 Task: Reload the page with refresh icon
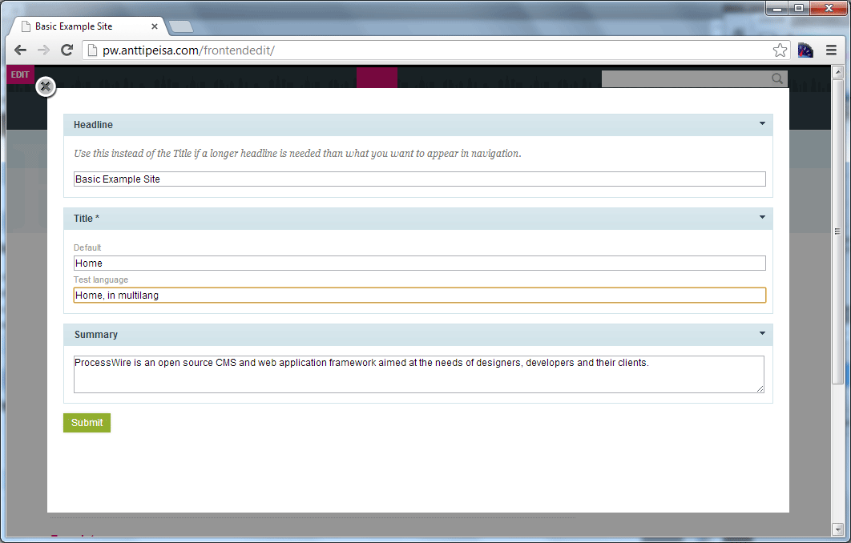(67, 50)
